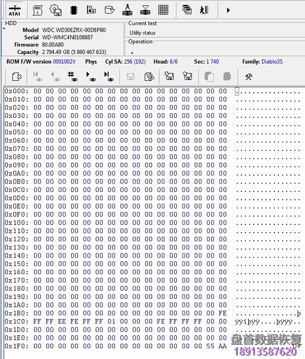
Task: Select capacity value 2 794.49 GB
Action: point(56,52)
